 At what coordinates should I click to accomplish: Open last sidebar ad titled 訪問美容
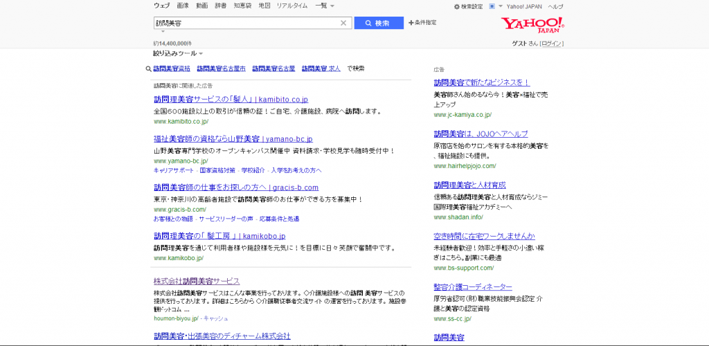click(449, 338)
